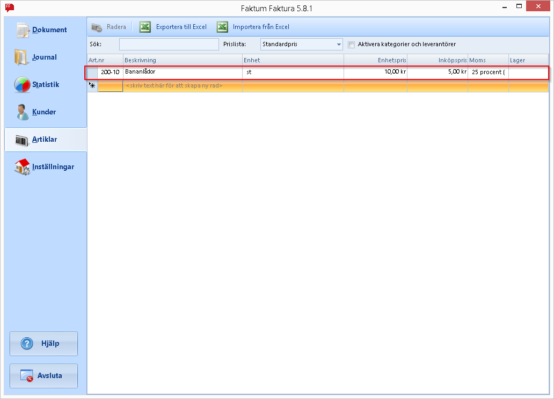Sort by the Art.nr column header
The width and height of the screenshot is (554, 399).
[105, 60]
